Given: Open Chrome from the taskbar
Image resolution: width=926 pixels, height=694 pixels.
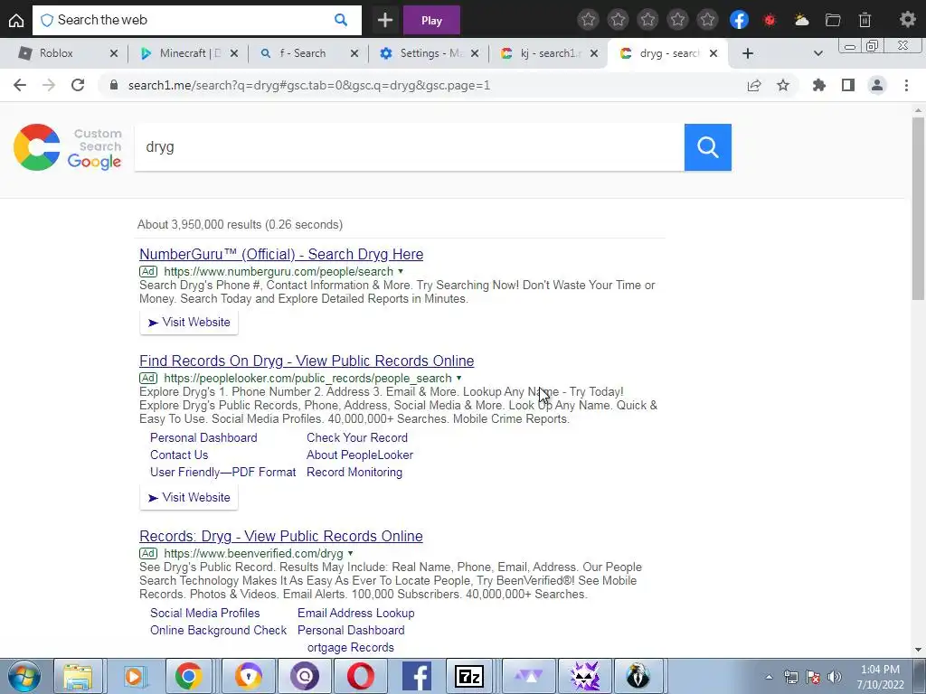Looking at the screenshot, I should (188, 676).
